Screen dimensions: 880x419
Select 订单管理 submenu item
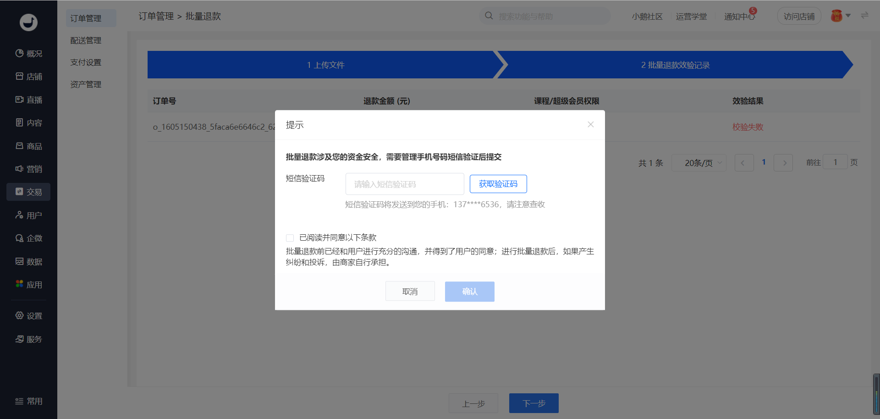91,18
